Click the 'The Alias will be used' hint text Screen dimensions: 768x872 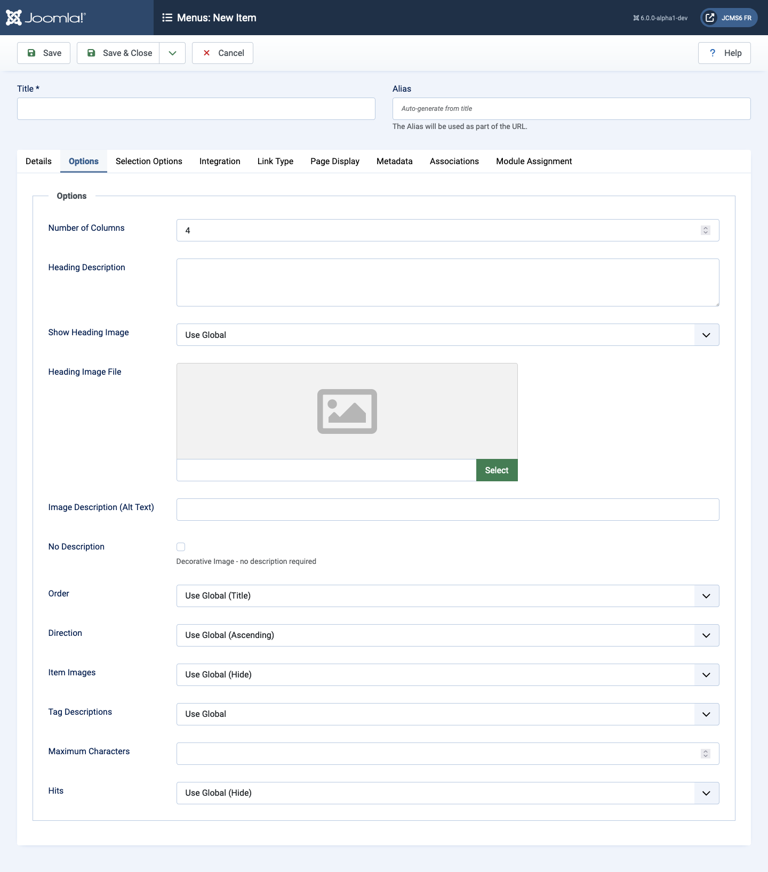[460, 126]
